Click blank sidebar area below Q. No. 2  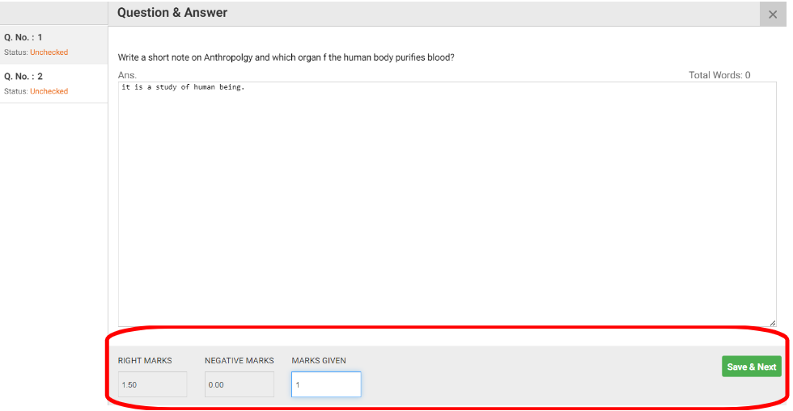pos(53,242)
